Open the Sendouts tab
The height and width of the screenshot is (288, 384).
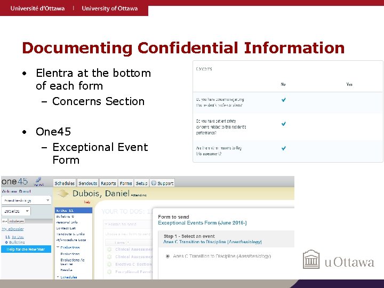coord(87,183)
